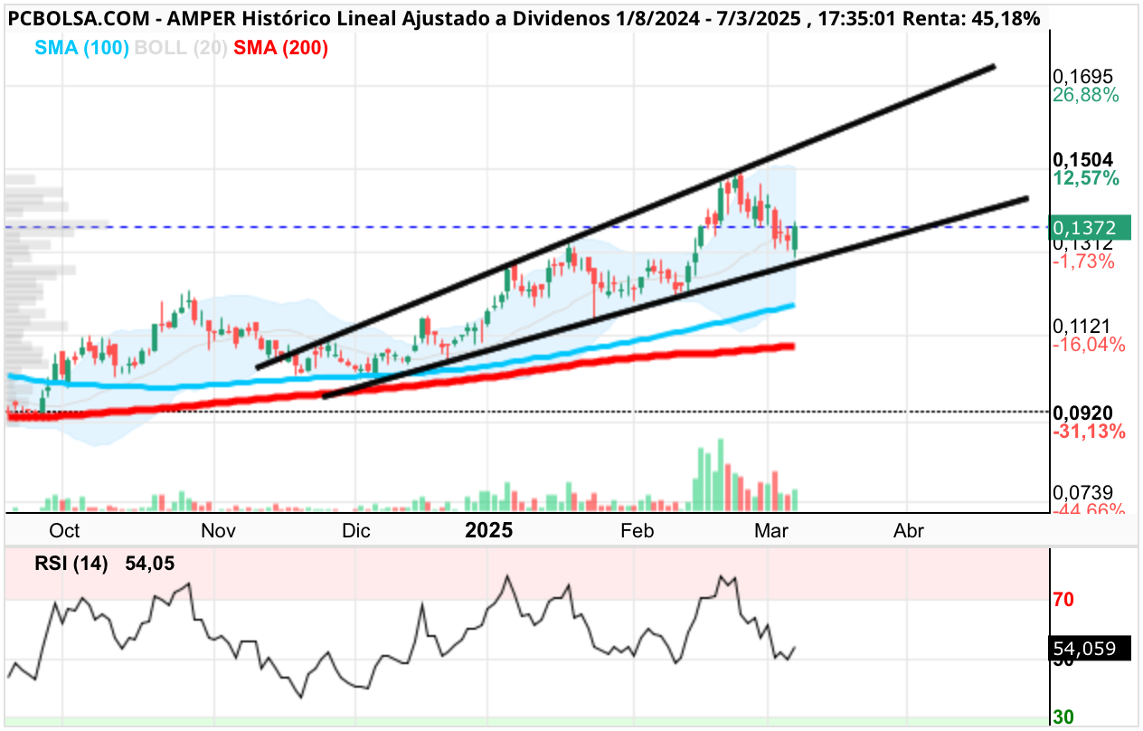Image resolution: width=1143 pixels, height=731 pixels.
Task: Click the RSI (14) indicator label
Action: pyautogui.click(x=71, y=565)
